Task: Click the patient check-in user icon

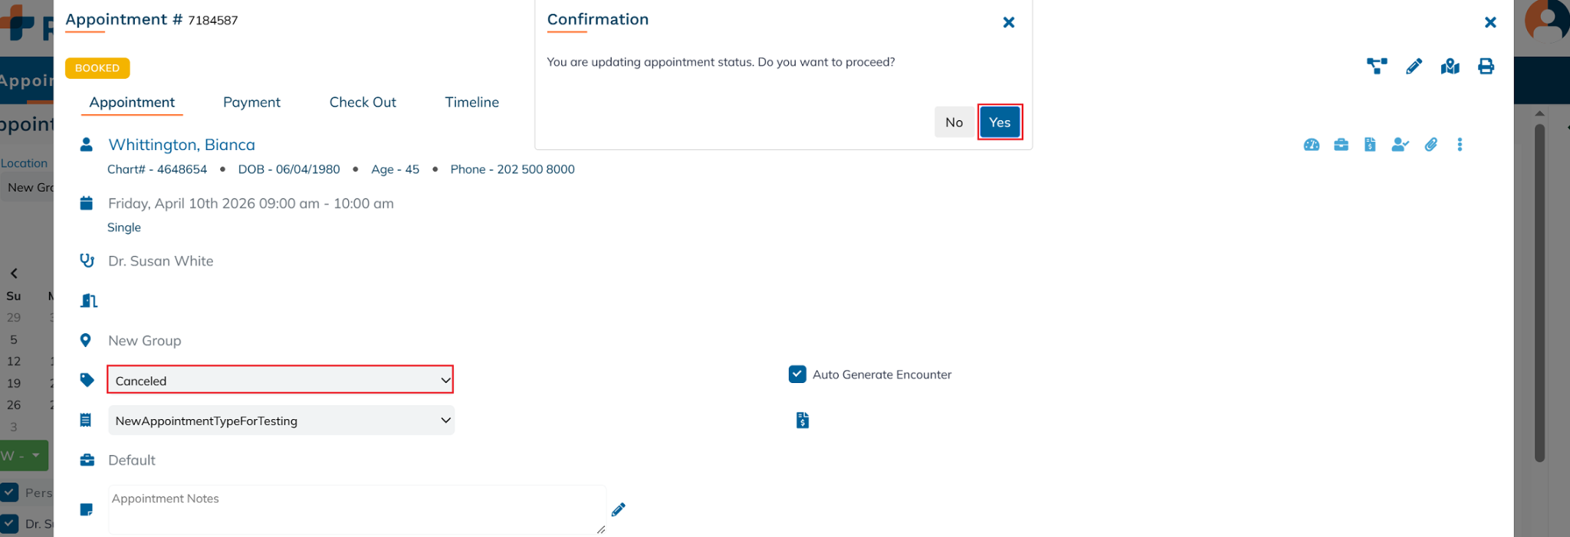Action: click(1400, 145)
